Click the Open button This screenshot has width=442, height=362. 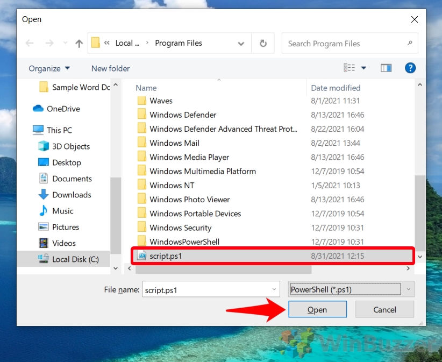[317, 309]
